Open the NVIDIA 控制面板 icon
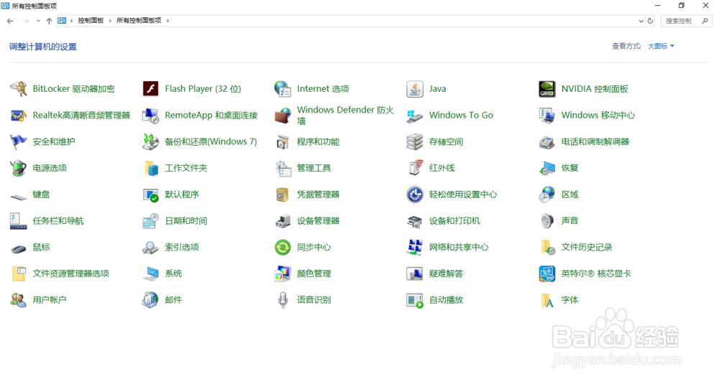Screen dimensions: 719x384 point(546,89)
